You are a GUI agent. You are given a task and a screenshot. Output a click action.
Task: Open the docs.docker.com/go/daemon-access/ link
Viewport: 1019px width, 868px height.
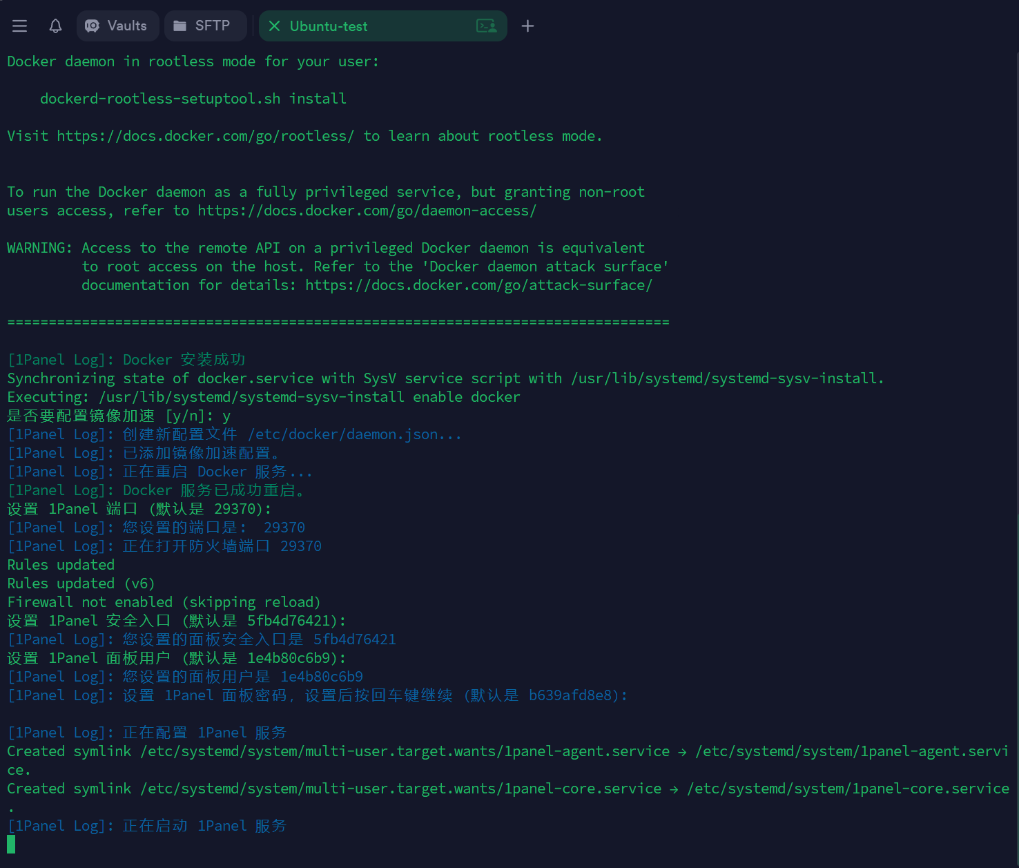[367, 211]
